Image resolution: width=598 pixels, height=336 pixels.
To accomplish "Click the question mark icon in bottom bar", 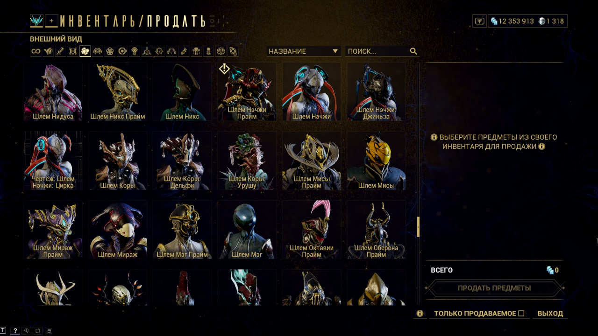I will pyautogui.click(x=15, y=331).
